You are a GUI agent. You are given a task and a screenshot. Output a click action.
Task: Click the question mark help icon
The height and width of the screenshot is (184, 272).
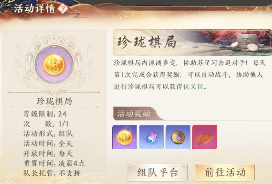click(63, 8)
